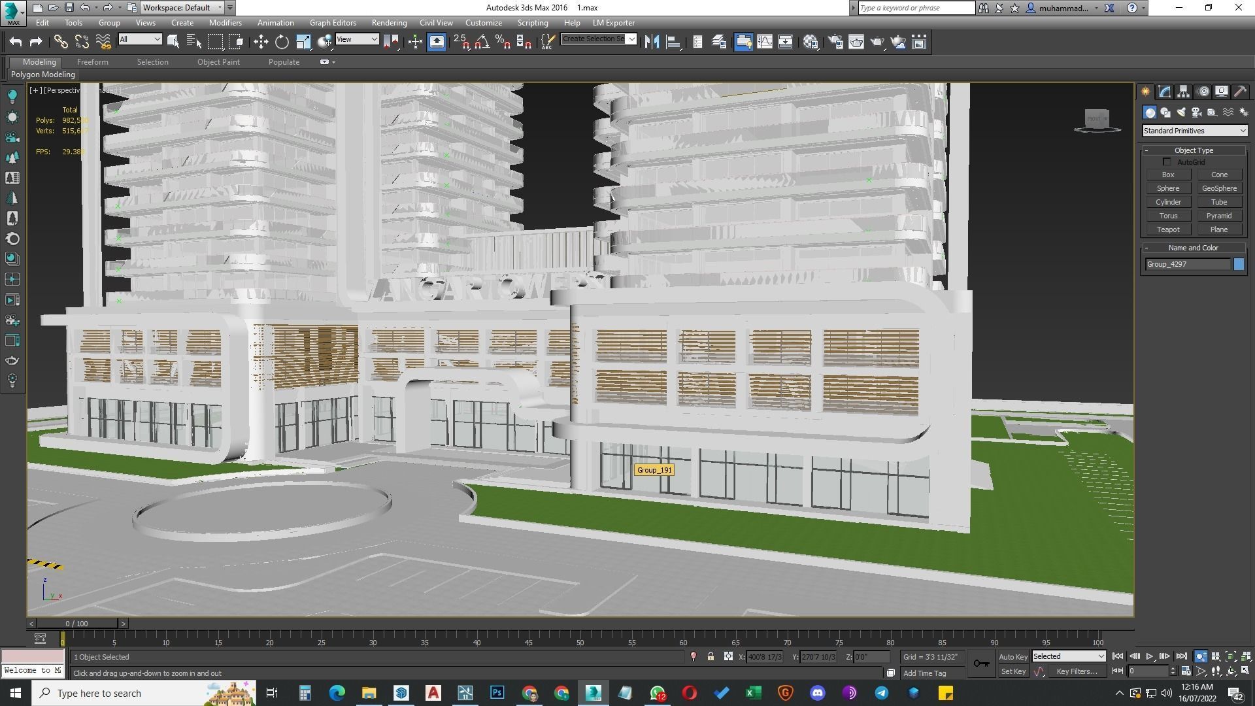Viewport: 1255px width, 706px height.
Task: Toggle Set Key mode
Action: pos(1013,671)
